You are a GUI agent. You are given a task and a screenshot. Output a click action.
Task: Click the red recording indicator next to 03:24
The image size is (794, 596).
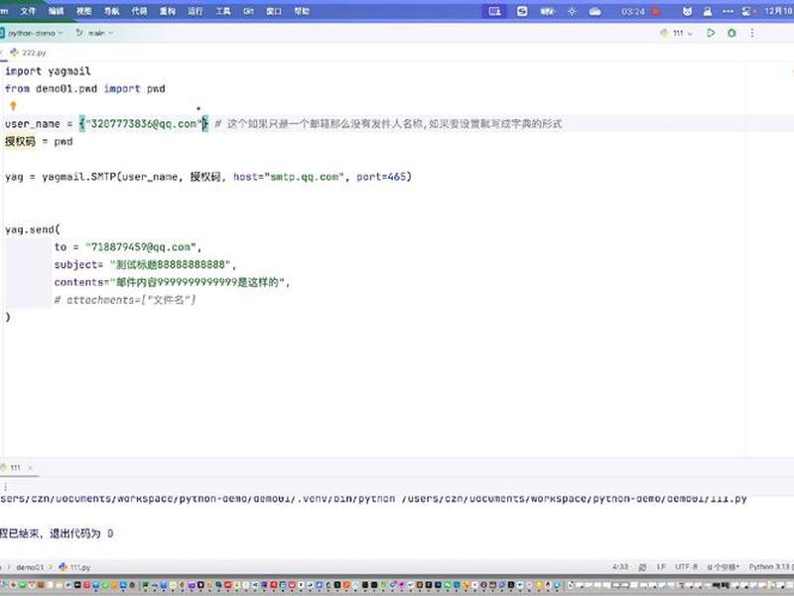656,11
